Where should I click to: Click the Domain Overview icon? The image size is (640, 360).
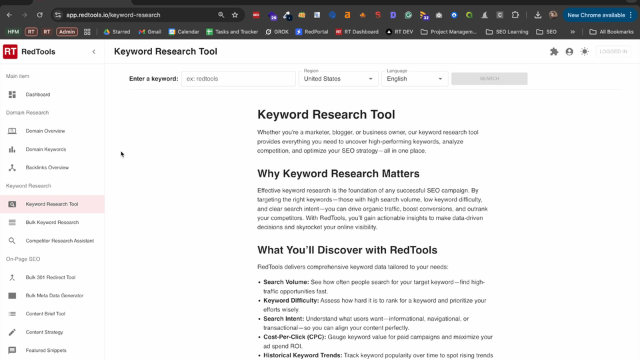click(12, 131)
